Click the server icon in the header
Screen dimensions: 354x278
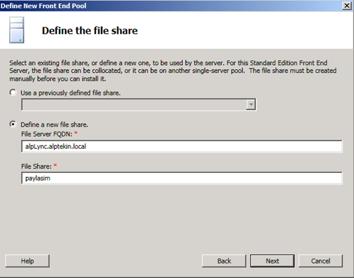17,30
